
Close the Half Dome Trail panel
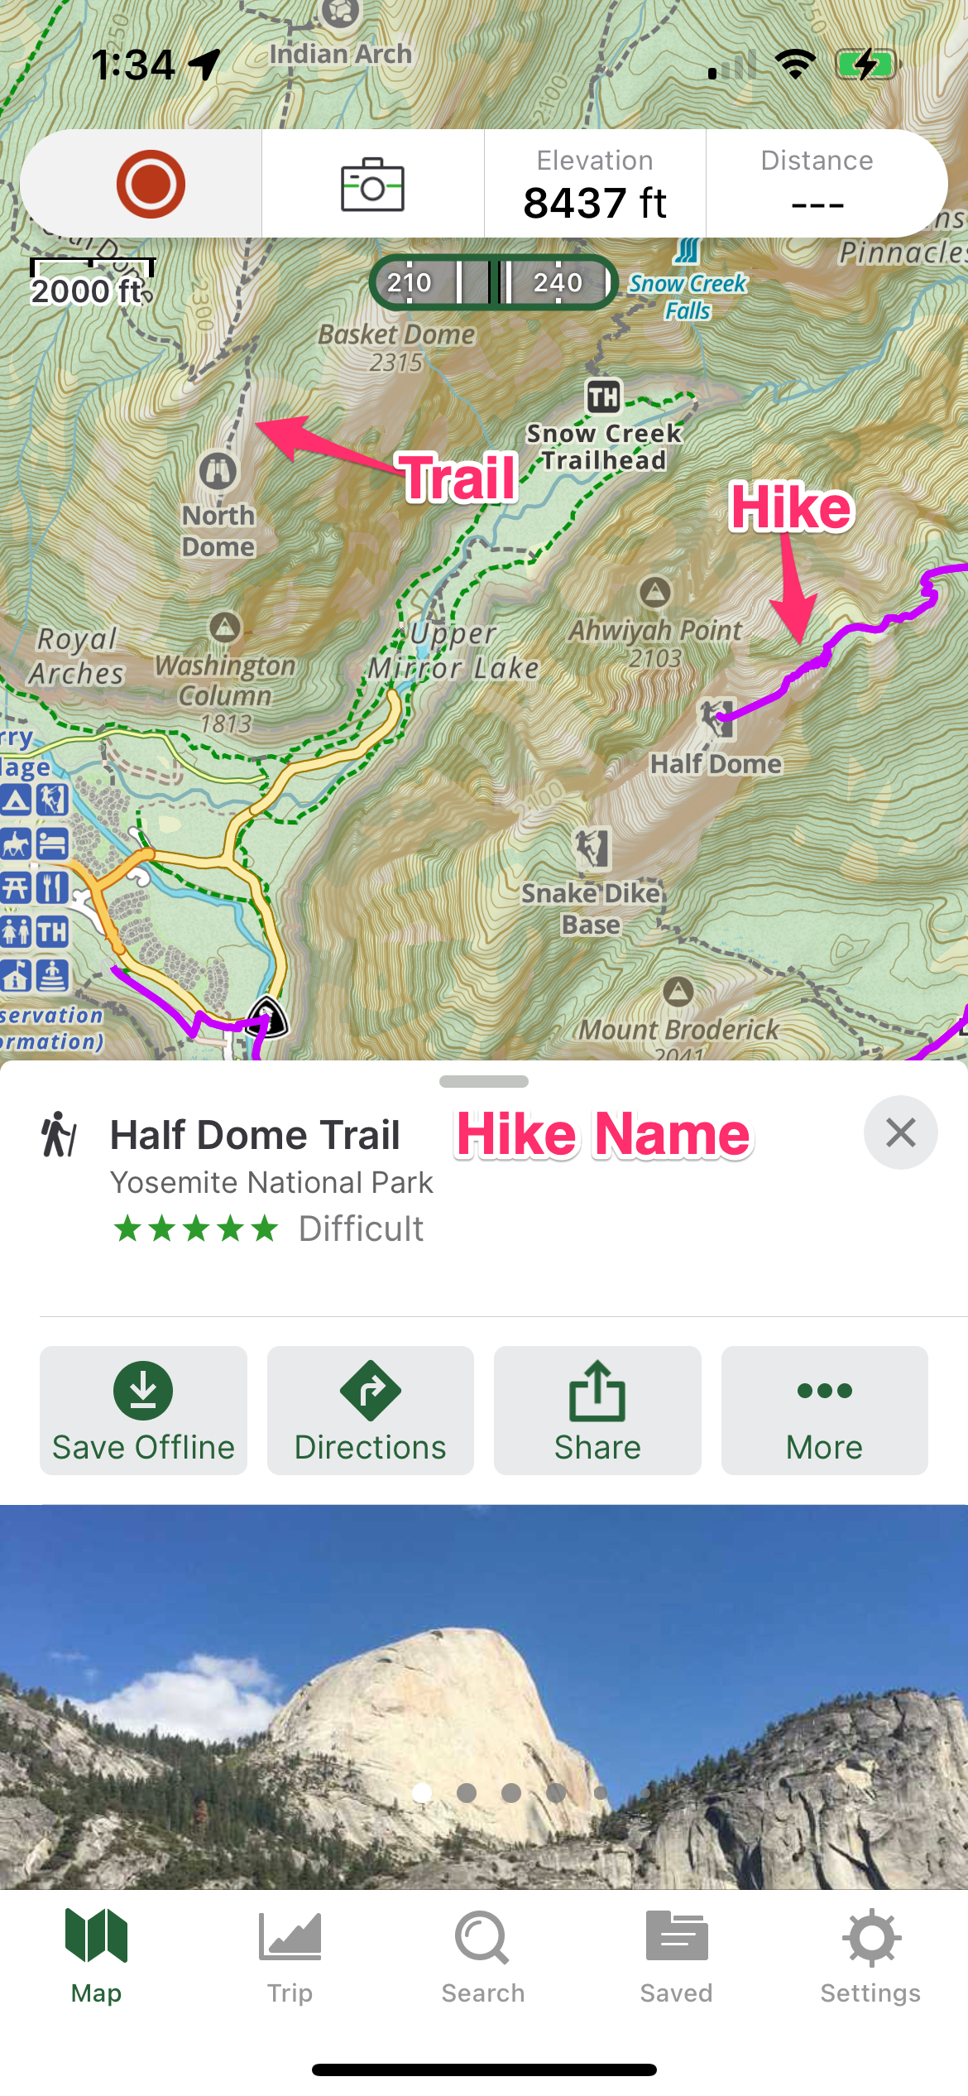[901, 1132]
